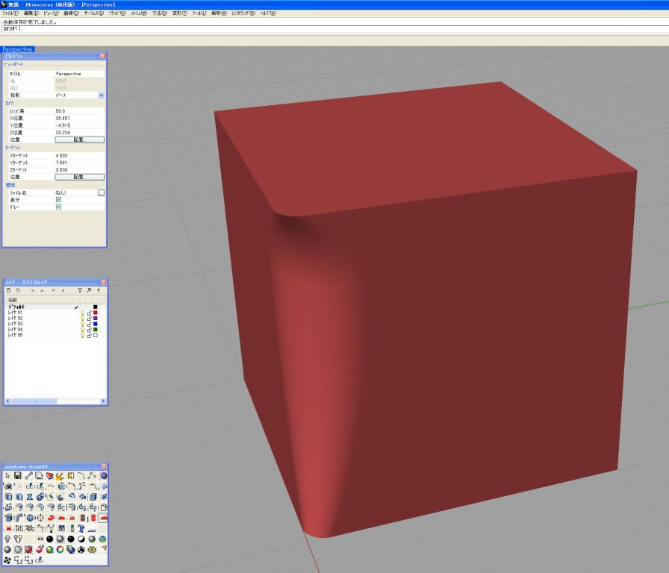Viewport: 669px width, 573px height.
Task: Open the ファイル menu
Action: (x=10, y=13)
